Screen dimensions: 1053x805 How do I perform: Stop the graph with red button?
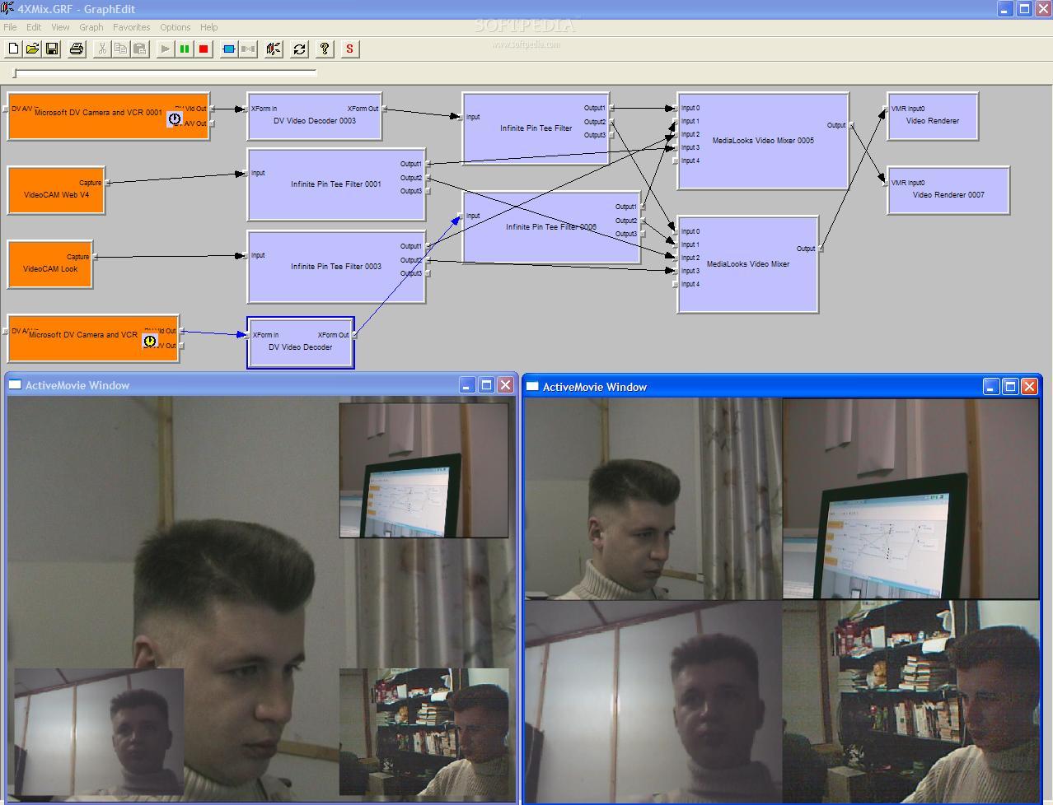click(x=204, y=49)
